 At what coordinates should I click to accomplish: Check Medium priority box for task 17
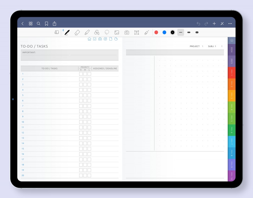[x=85, y=159]
